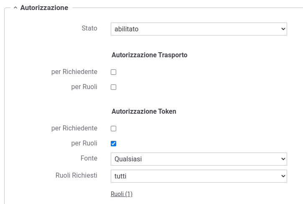Enable per Richiedente under Autorizzazione Trasporto

click(113, 72)
